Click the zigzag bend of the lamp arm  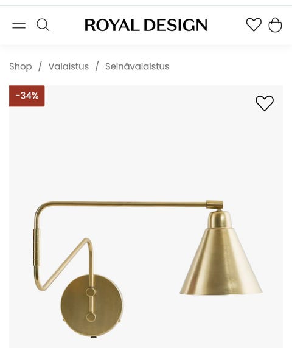point(64,263)
